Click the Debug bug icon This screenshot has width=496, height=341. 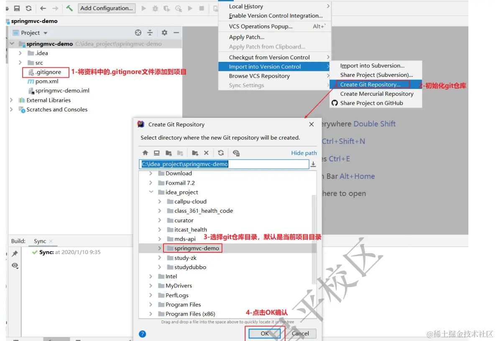(x=155, y=8)
